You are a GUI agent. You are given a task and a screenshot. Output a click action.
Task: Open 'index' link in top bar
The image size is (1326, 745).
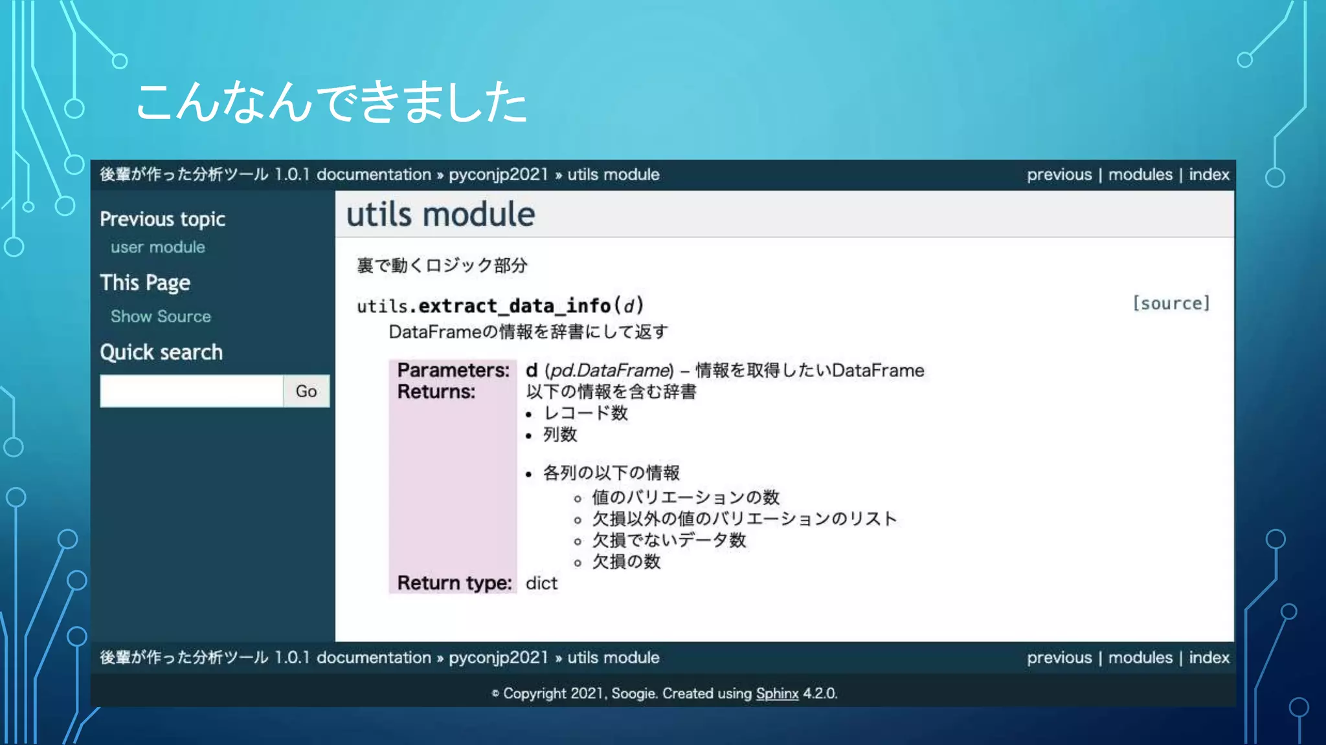1208,175
